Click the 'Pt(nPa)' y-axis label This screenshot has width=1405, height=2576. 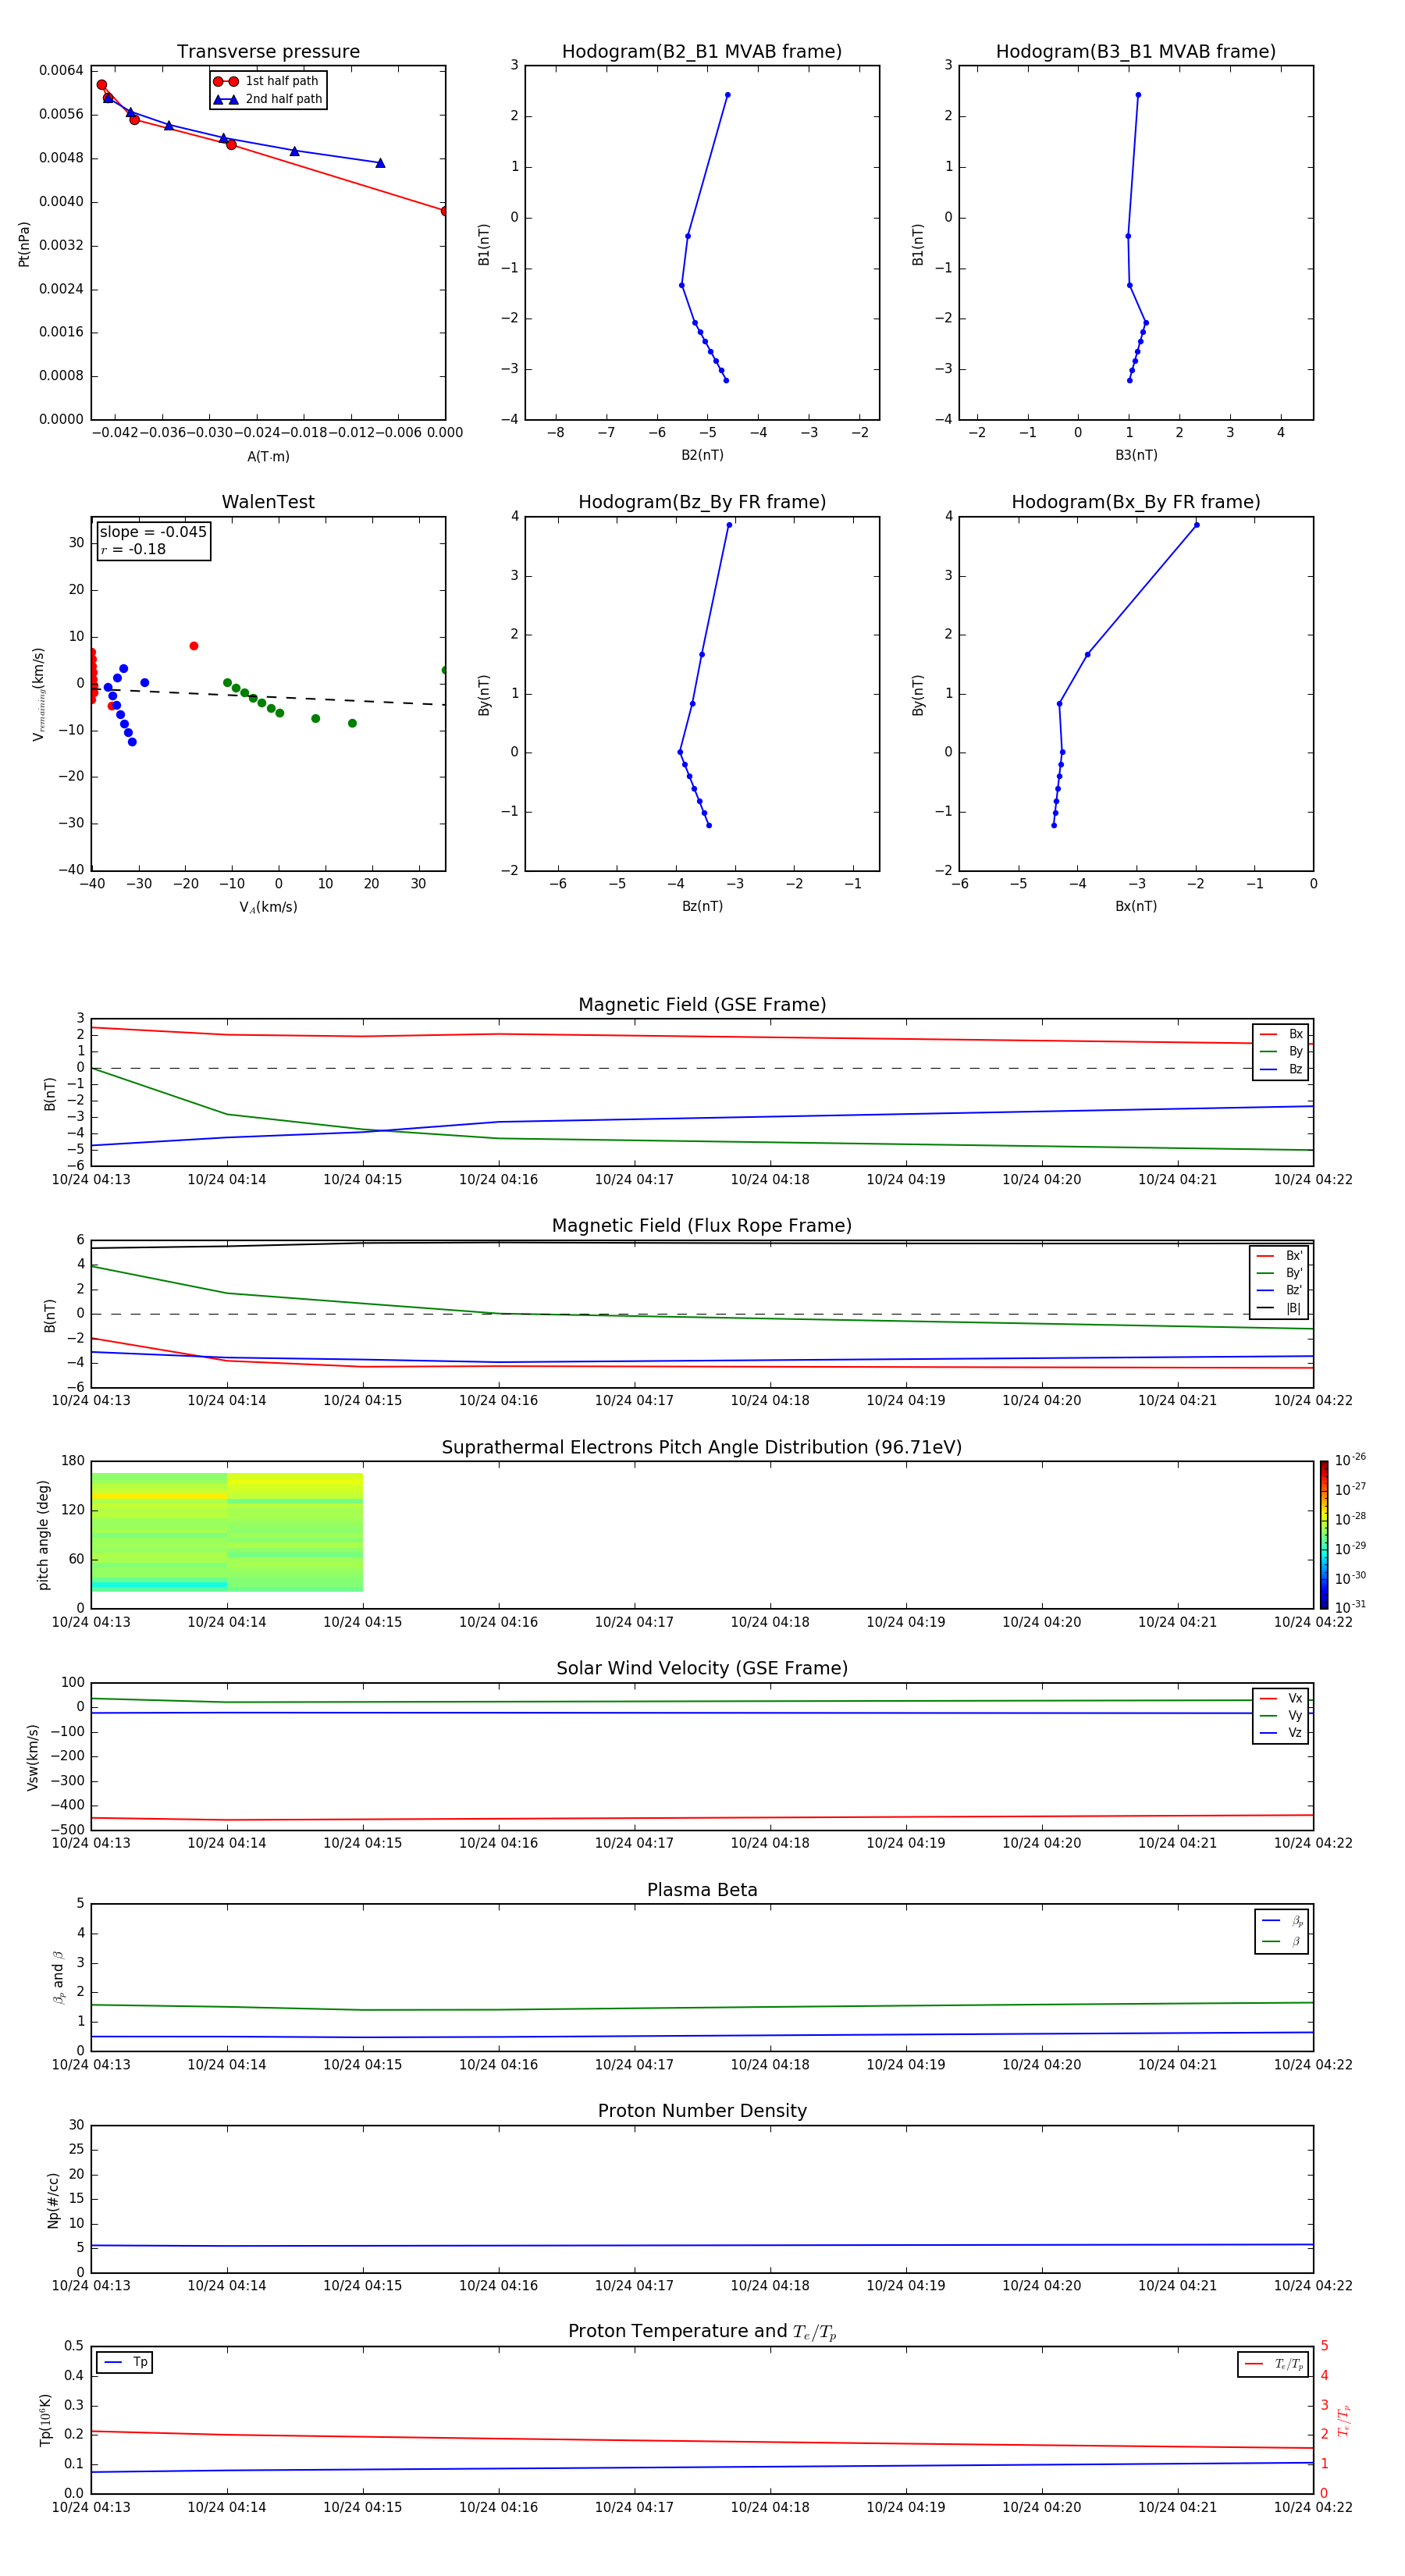coord(24,244)
